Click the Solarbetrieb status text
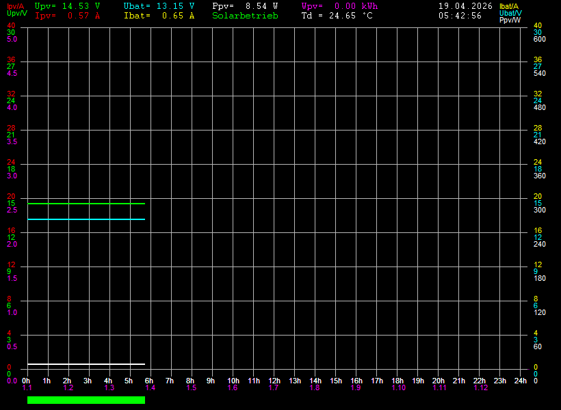 [x=245, y=16]
